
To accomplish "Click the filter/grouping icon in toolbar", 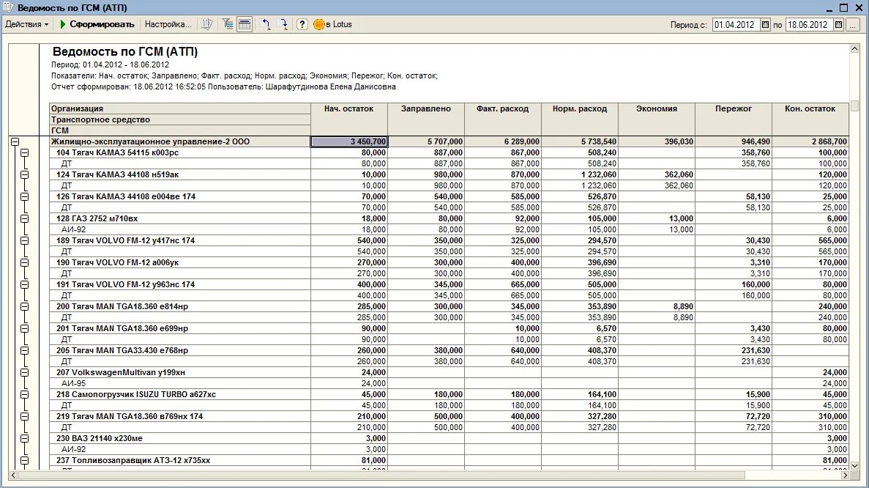I will tap(227, 24).
